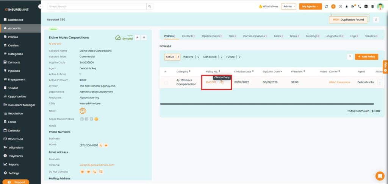Click the clock history icon in header
388x184 pixels.
coord(340,6)
